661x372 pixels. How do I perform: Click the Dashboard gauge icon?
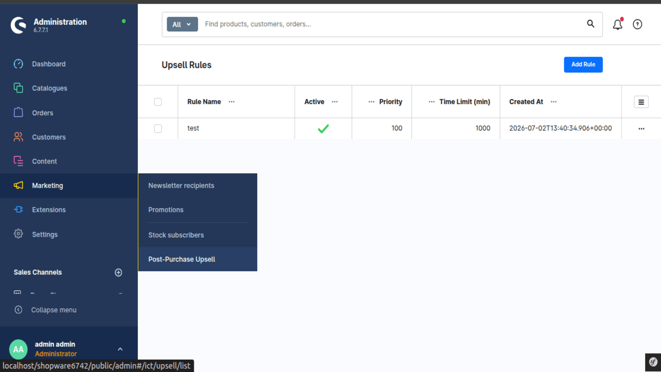(18, 64)
